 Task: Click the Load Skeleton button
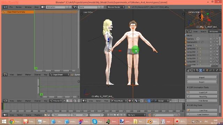pos(202,114)
